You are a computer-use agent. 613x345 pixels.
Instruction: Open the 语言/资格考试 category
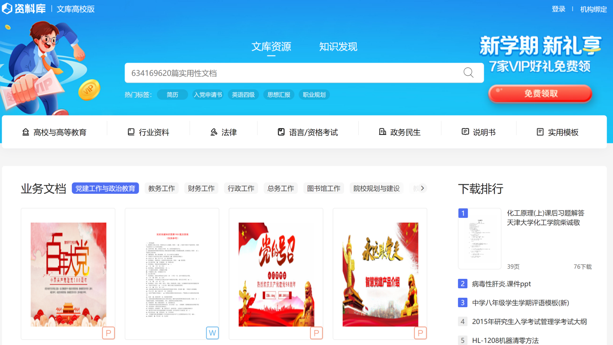click(x=308, y=132)
